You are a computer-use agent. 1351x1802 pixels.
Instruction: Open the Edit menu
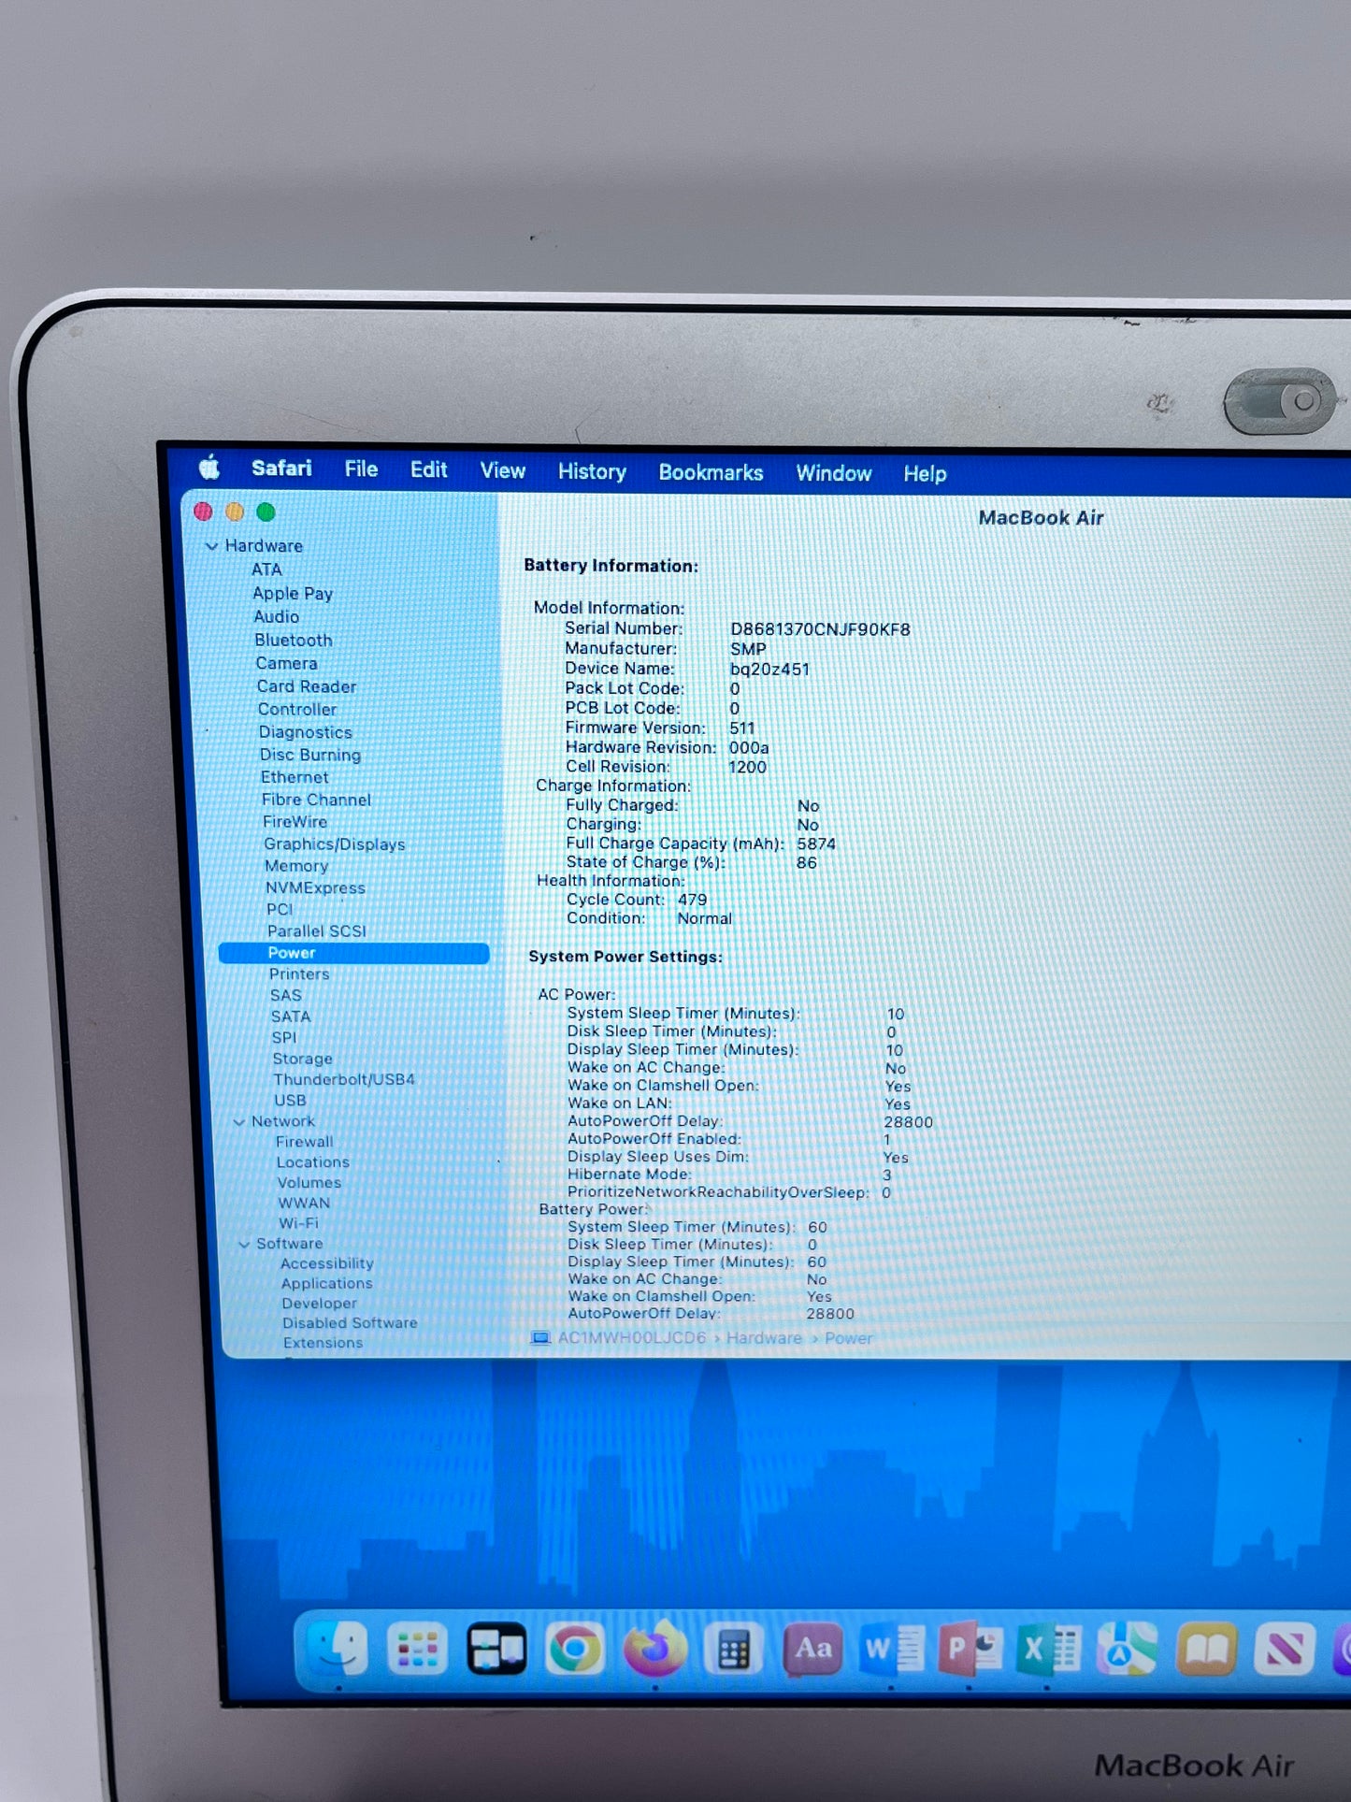(428, 469)
